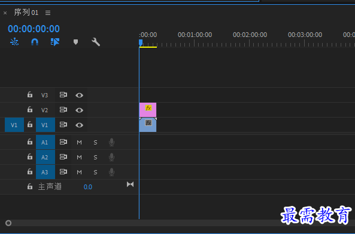Solo track A3
Image resolution: width=355 pixels, height=234 pixels.
click(x=95, y=172)
